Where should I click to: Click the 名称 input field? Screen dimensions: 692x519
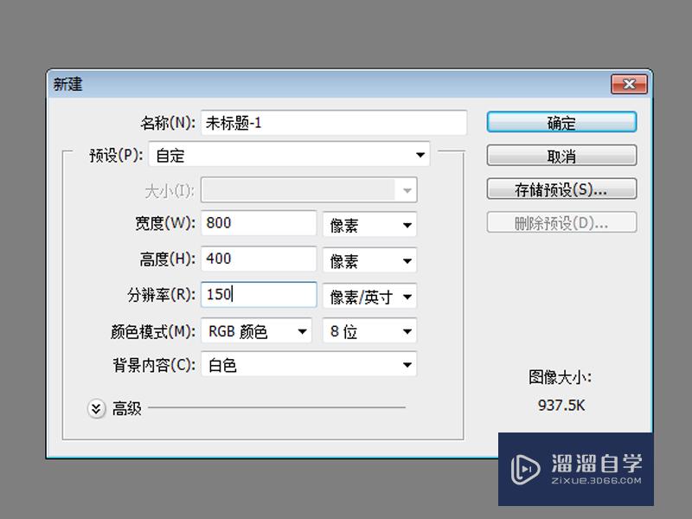tap(334, 123)
